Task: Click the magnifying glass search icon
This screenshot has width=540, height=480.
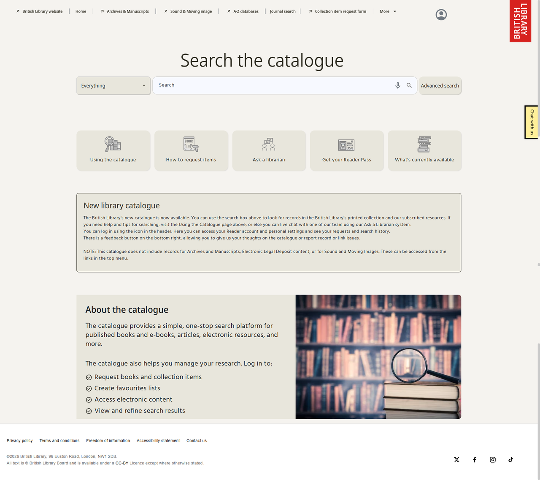Action: click(409, 86)
